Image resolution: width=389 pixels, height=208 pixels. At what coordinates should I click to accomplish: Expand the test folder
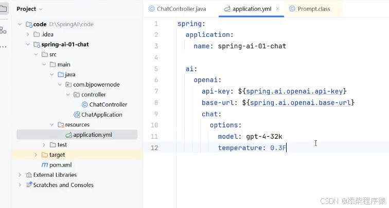(44, 145)
